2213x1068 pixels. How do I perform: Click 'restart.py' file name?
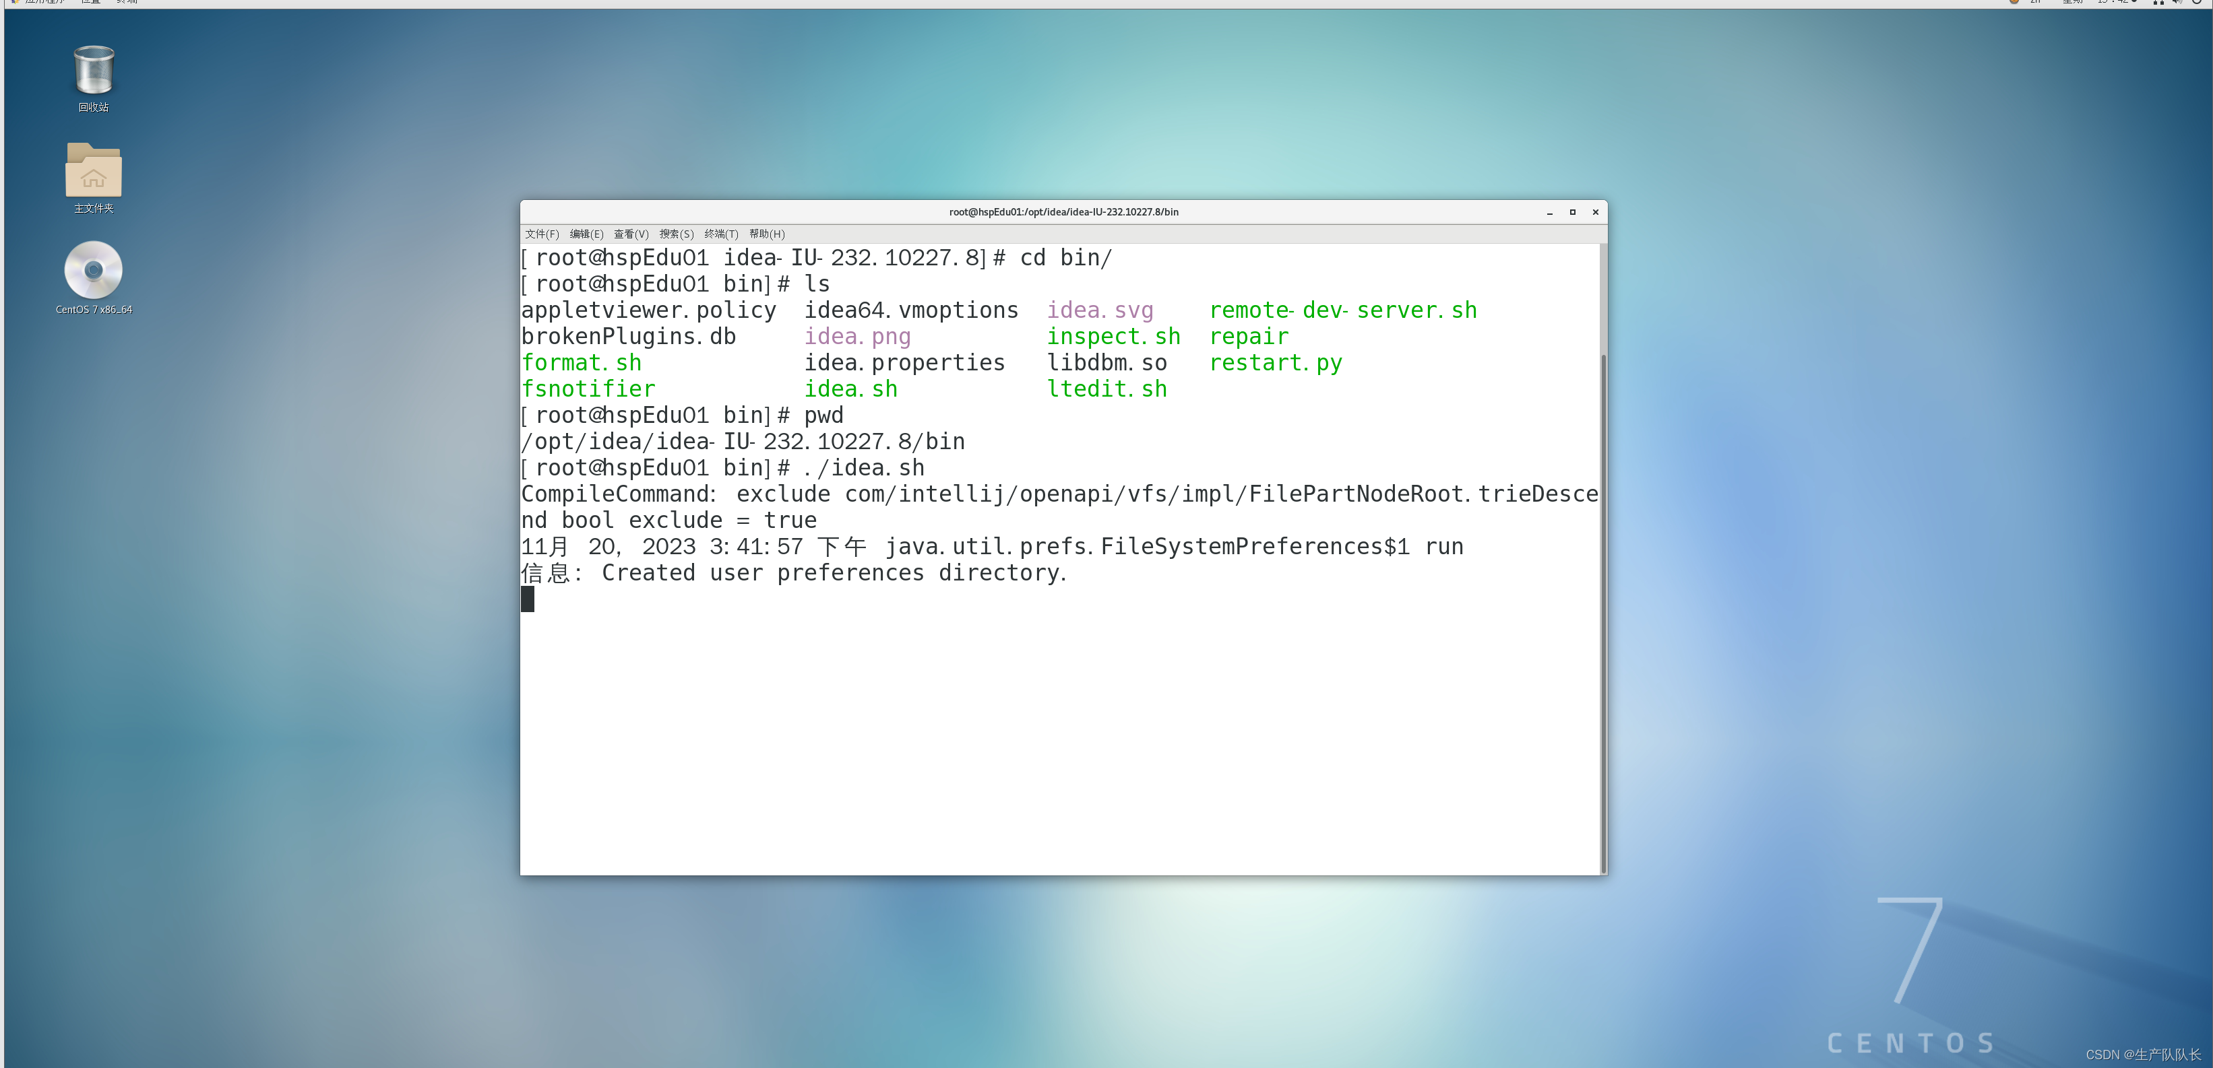pyautogui.click(x=1276, y=363)
